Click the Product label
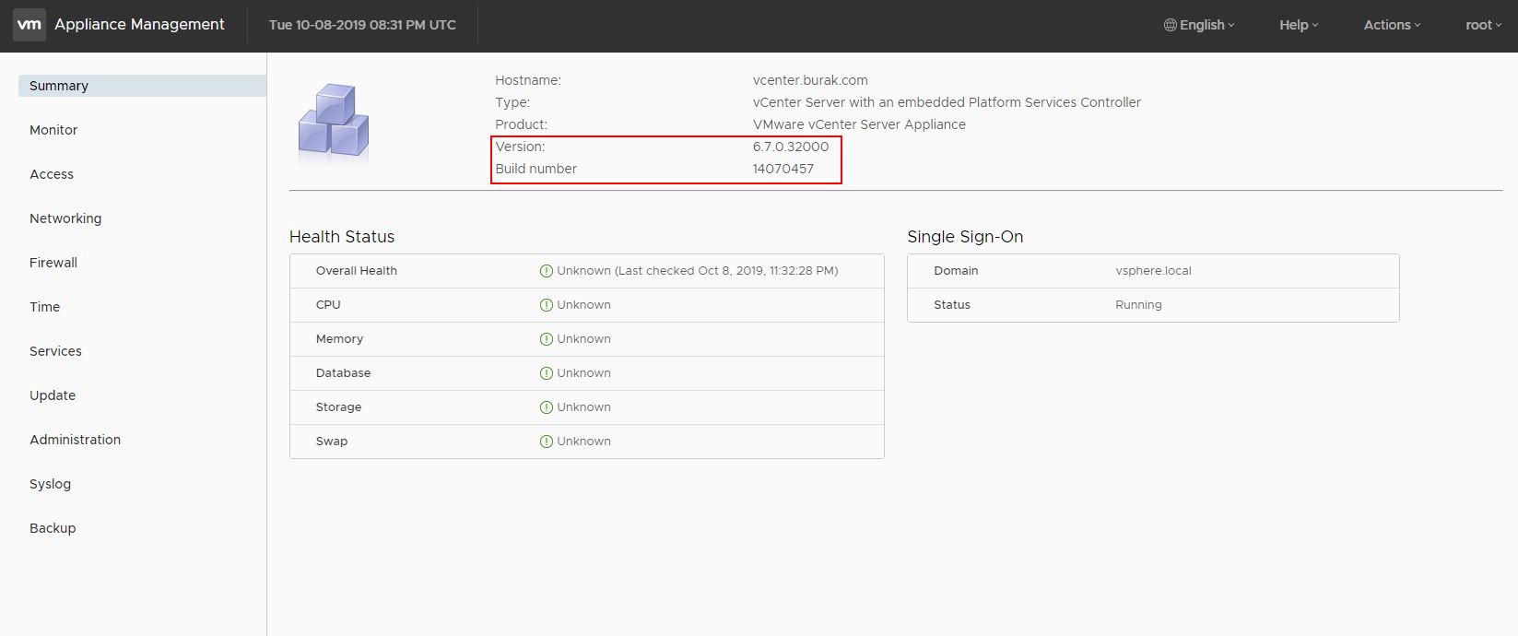 [x=521, y=124]
